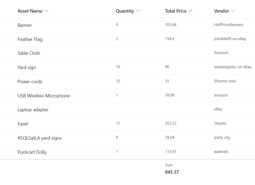The image size is (255, 185).
Task: Open the Banner list item
Action: [x=25, y=25]
